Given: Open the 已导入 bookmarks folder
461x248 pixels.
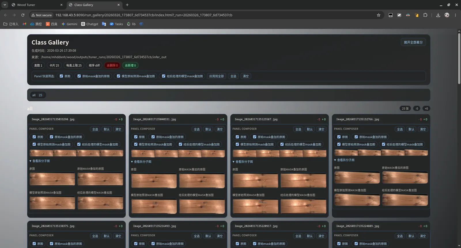Looking at the screenshot, I should coord(11,24).
